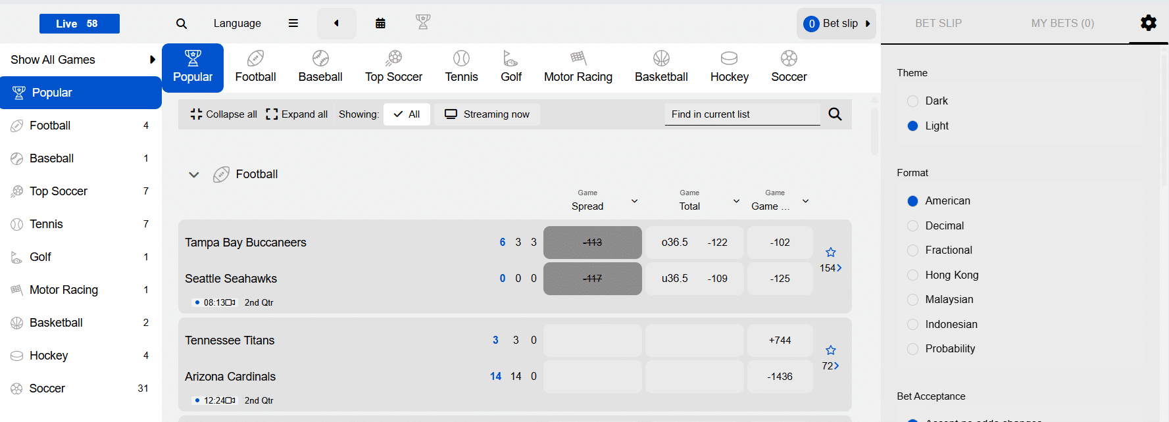1169x422 pixels.
Task: Open 154 more markets for Buccaneers game
Action: pyautogui.click(x=831, y=268)
